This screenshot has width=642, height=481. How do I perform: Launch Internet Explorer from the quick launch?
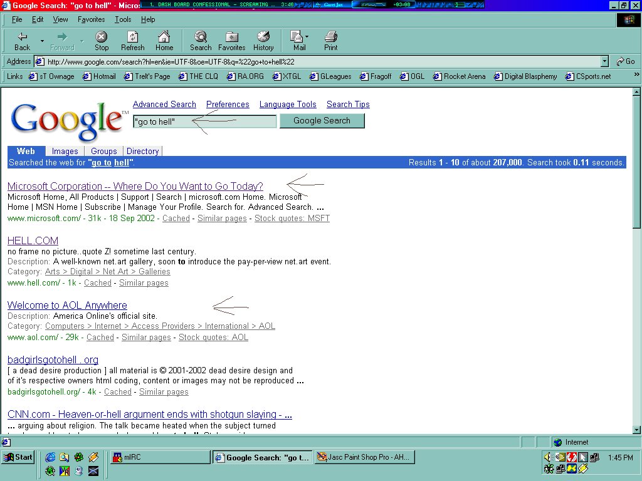click(x=50, y=457)
